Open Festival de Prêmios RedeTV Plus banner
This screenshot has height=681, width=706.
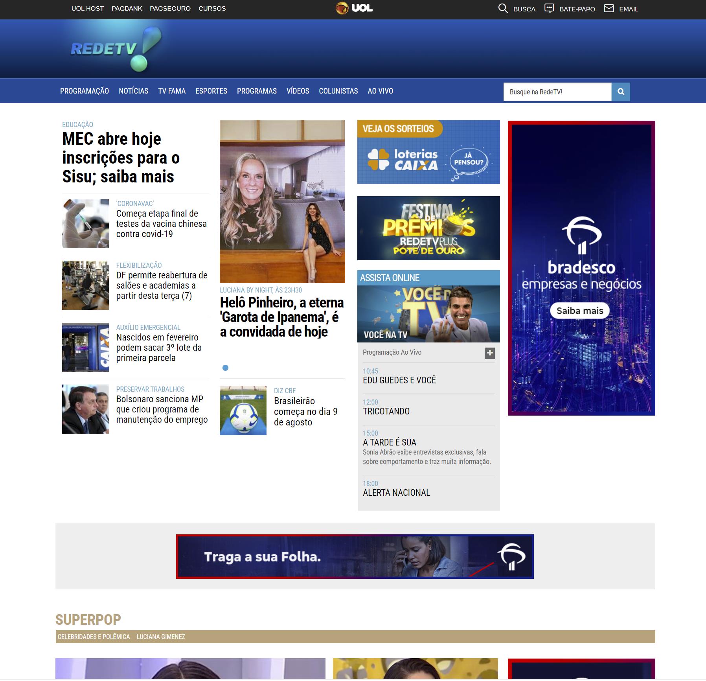pos(428,228)
